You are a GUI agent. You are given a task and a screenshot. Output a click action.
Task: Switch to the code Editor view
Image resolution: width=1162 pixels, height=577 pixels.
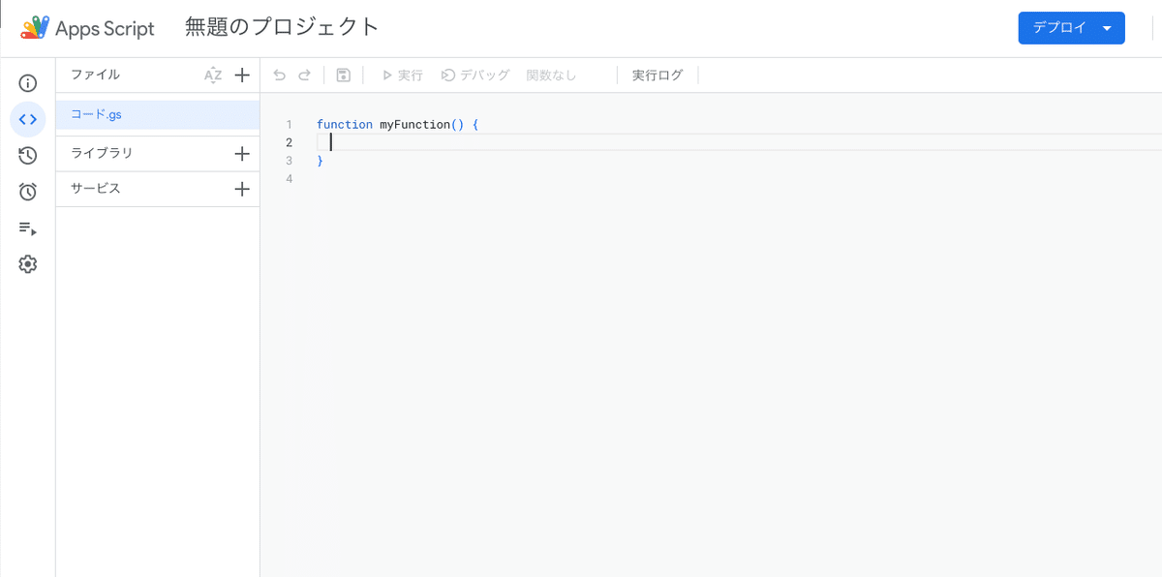[27, 119]
